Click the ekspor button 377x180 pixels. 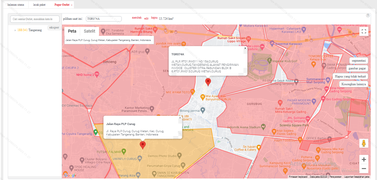click(54, 28)
